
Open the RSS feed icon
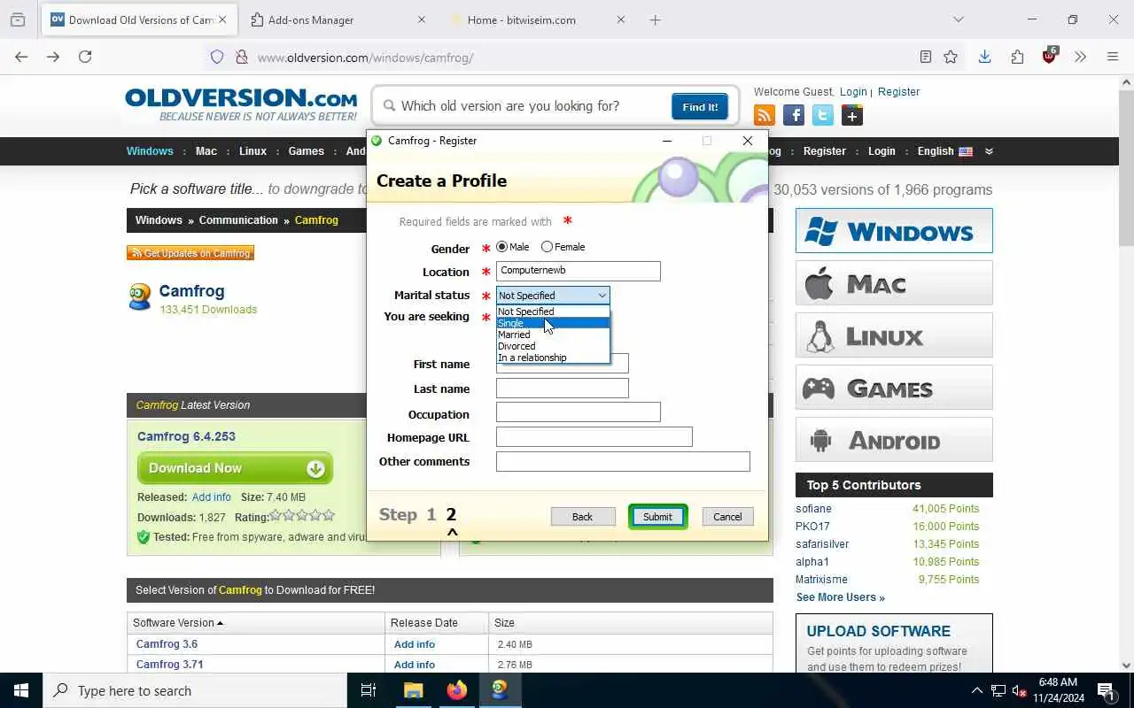pyautogui.click(x=764, y=115)
